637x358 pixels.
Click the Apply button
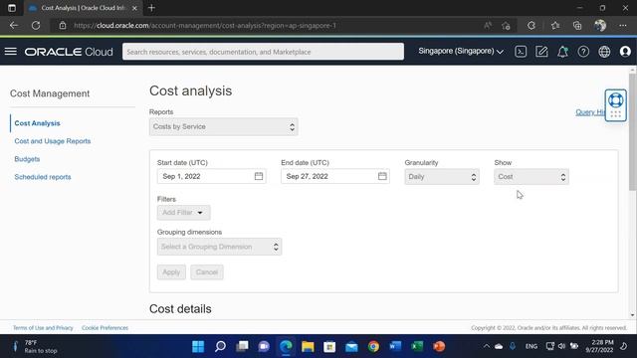pos(171,271)
